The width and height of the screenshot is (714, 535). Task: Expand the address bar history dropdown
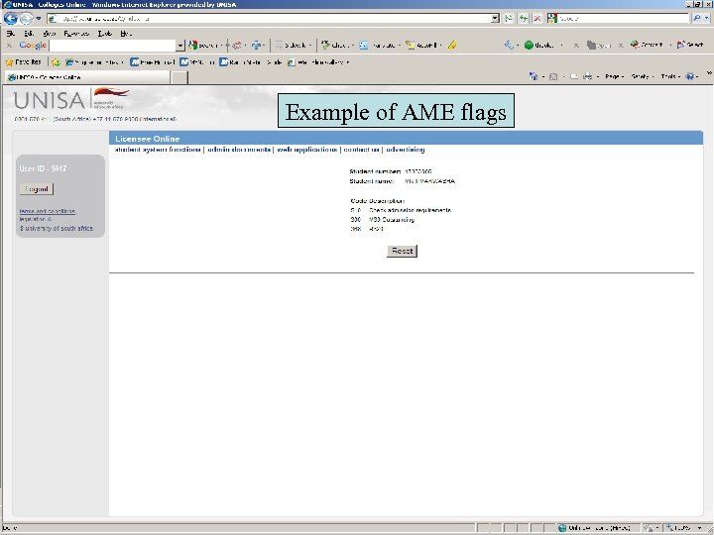496,19
